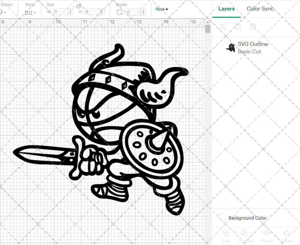
Task: Switch to the Layers tab
Action: 226,9
